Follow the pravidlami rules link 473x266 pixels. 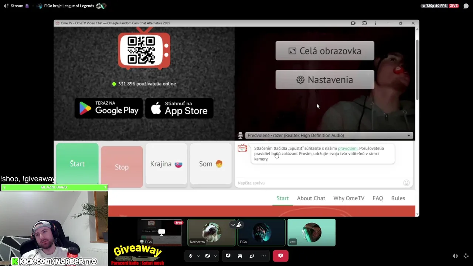(348, 148)
